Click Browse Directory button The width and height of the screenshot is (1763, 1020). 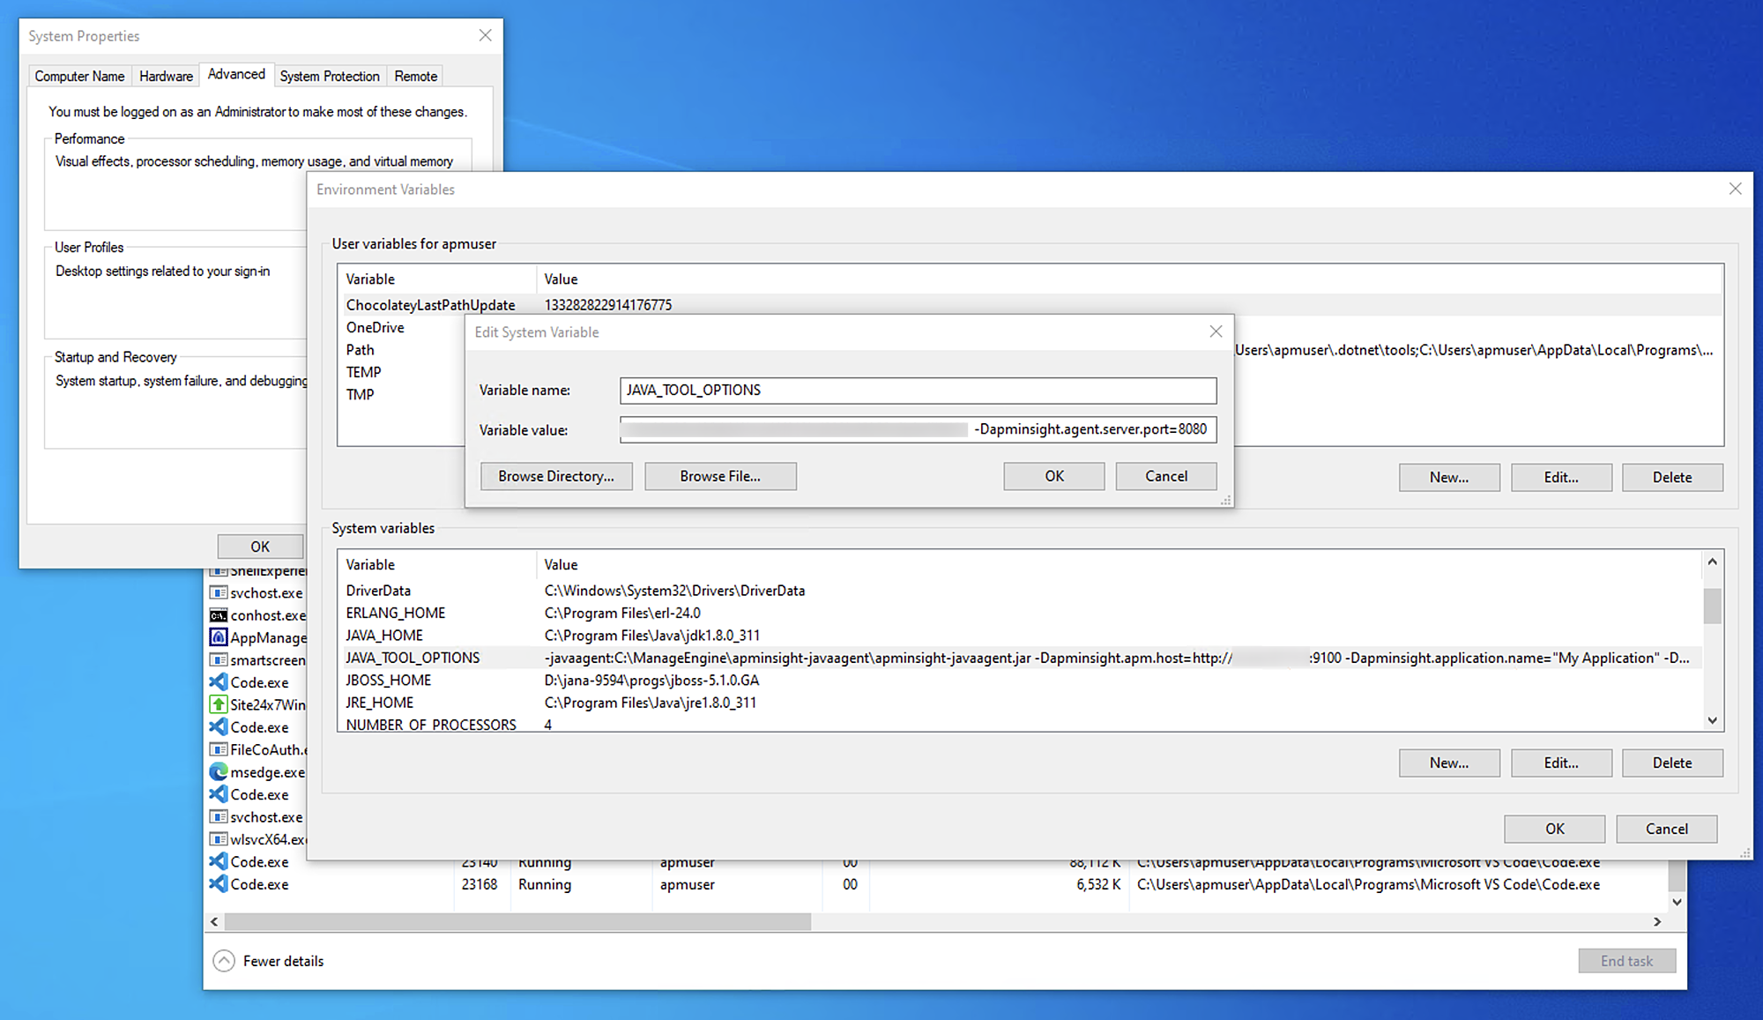pyautogui.click(x=556, y=476)
